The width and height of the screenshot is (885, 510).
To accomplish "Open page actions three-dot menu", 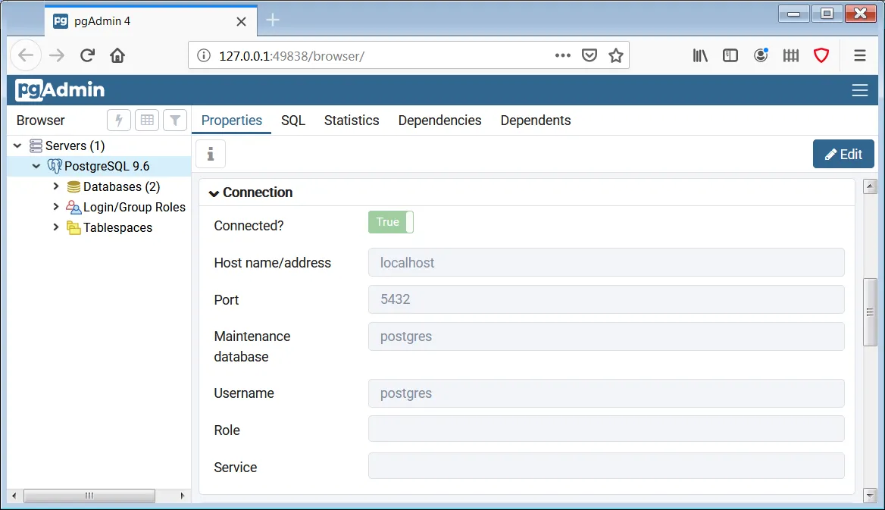I will (563, 55).
